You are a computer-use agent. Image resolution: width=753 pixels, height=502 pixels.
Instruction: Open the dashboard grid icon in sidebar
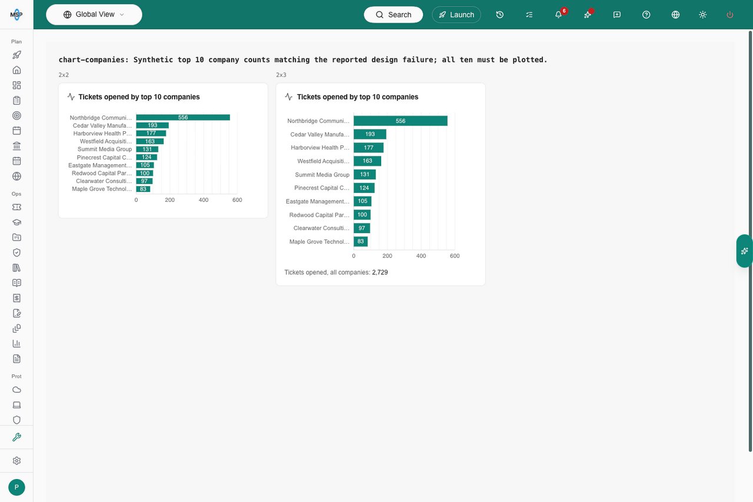pos(16,85)
